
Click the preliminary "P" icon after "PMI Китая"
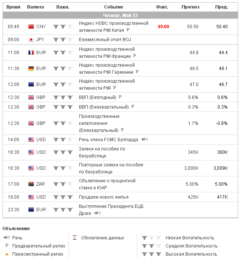(x=128, y=30)
